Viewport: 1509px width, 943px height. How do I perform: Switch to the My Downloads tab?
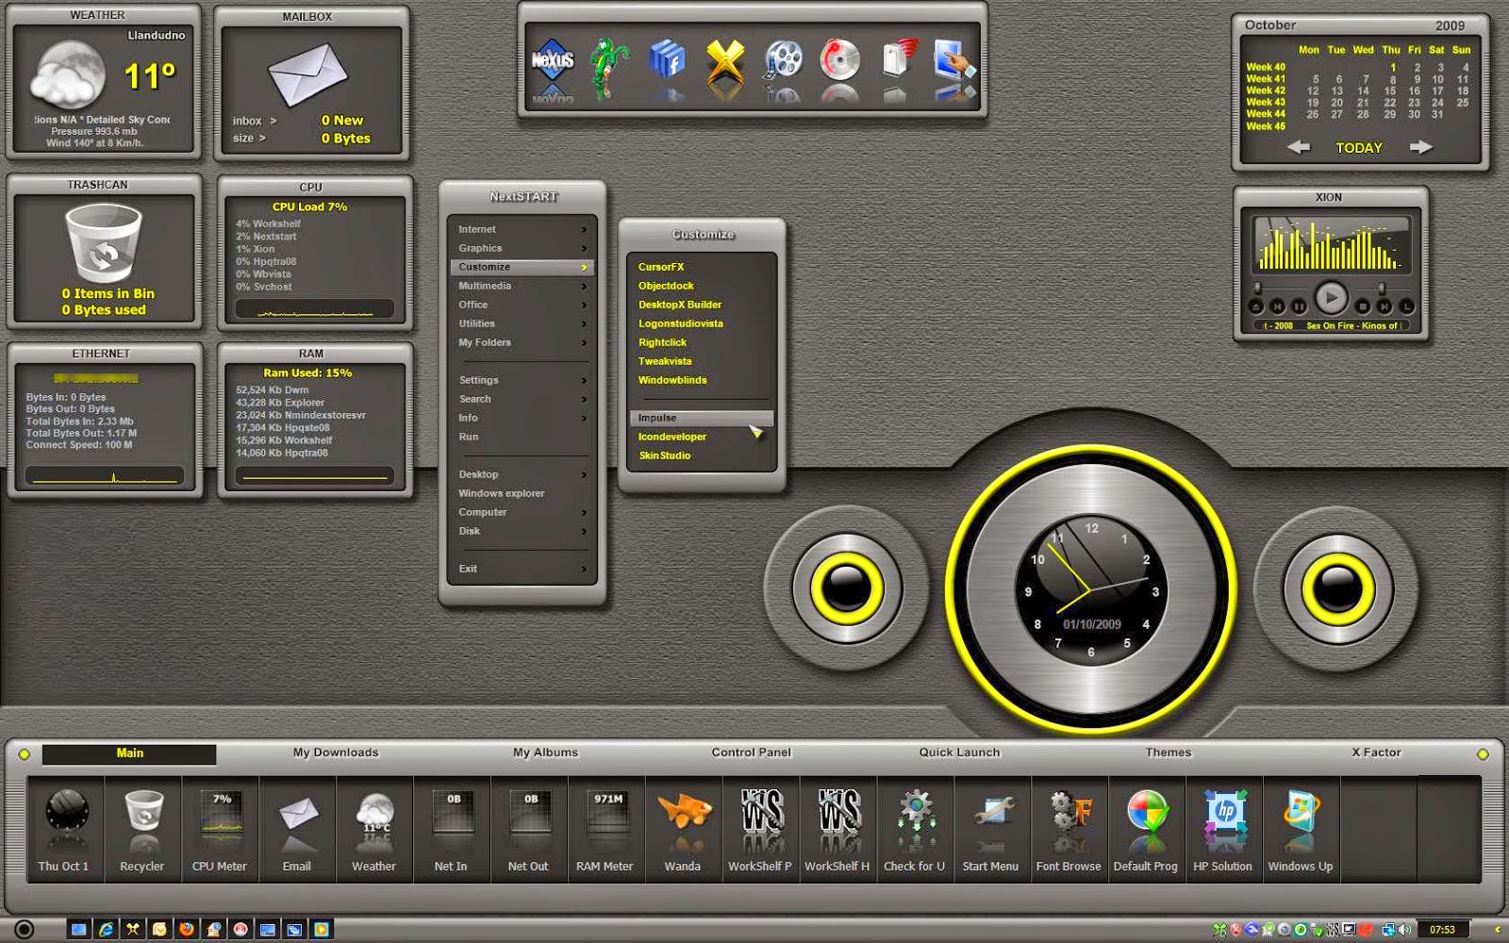(x=336, y=753)
